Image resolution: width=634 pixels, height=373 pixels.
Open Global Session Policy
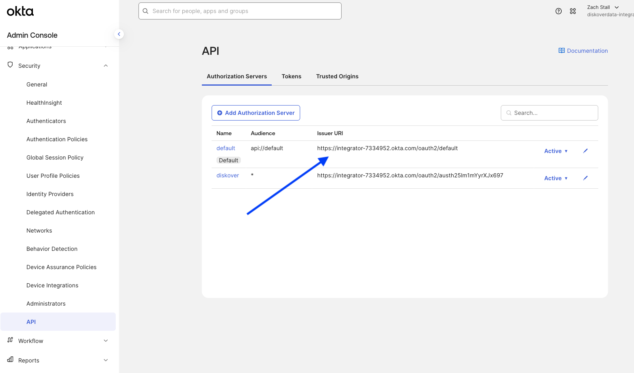pyautogui.click(x=55, y=157)
